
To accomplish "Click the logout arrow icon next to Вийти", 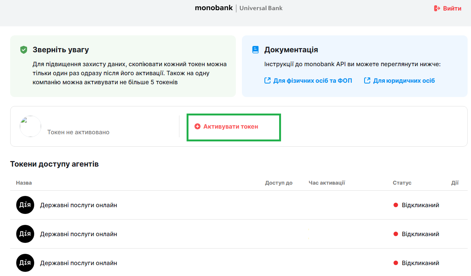I will coord(436,8).
